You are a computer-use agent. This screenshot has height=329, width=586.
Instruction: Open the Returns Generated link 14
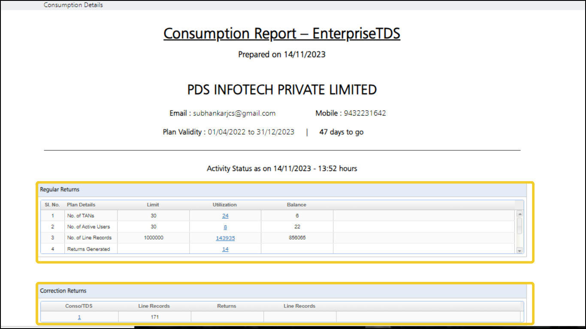[x=225, y=249]
